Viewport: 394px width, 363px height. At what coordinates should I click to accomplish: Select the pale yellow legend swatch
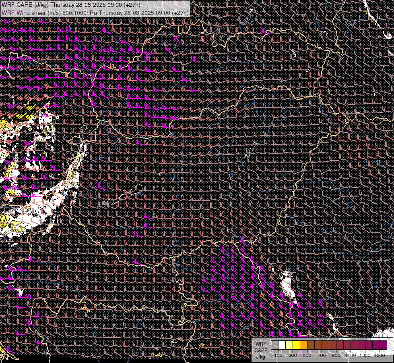click(289, 345)
